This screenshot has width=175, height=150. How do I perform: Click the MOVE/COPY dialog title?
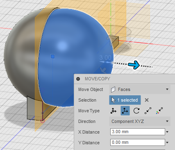[98, 79]
